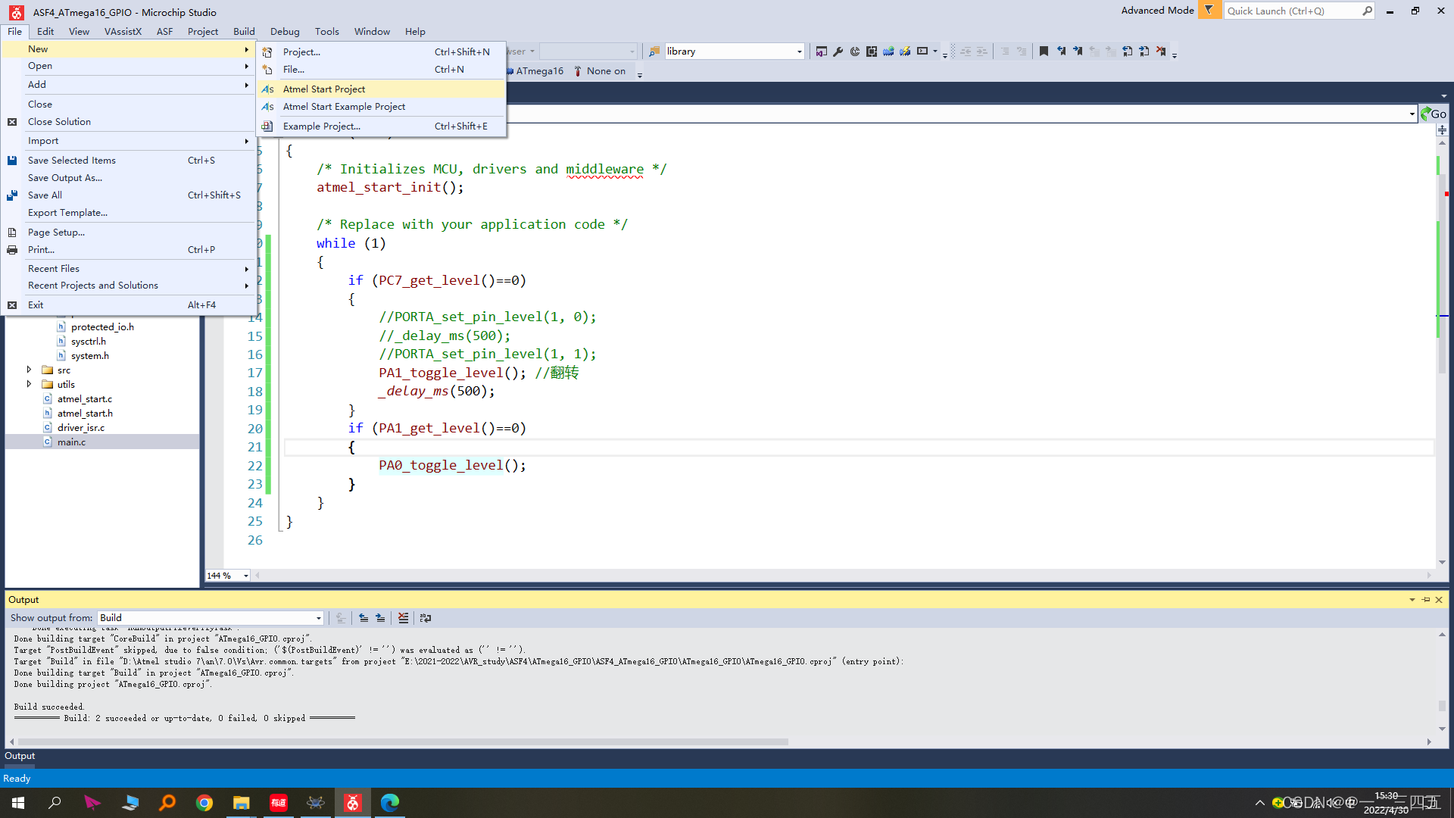The width and height of the screenshot is (1454, 818).
Task: Click the ATmega16 device button
Action: (x=538, y=71)
